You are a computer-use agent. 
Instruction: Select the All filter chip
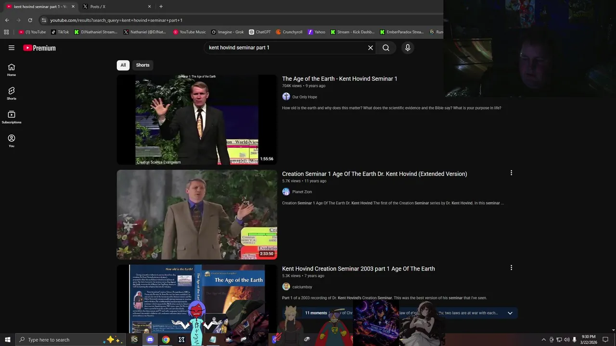pyautogui.click(x=123, y=65)
